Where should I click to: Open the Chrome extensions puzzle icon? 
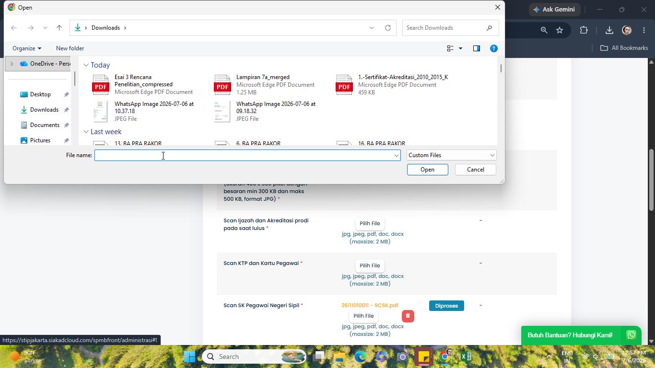click(x=584, y=30)
